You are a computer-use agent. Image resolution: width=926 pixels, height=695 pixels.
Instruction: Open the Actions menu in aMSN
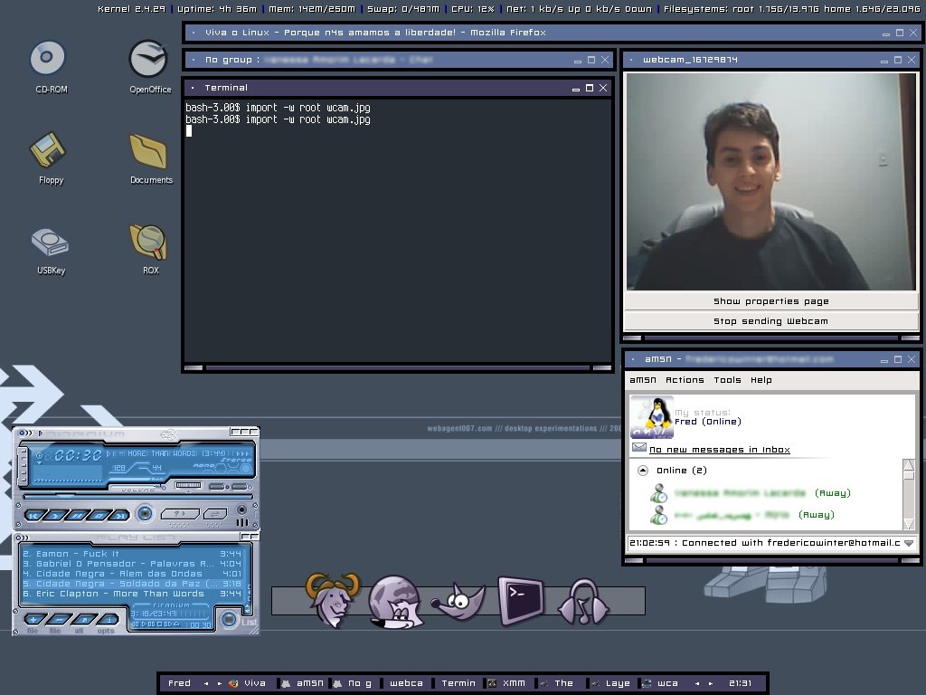pos(685,380)
